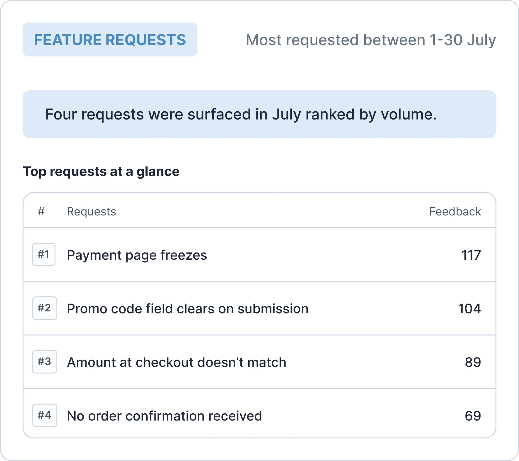This screenshot has width=519, height=461.
Task: Click the Feedback column header
Action: click(455, 212)
